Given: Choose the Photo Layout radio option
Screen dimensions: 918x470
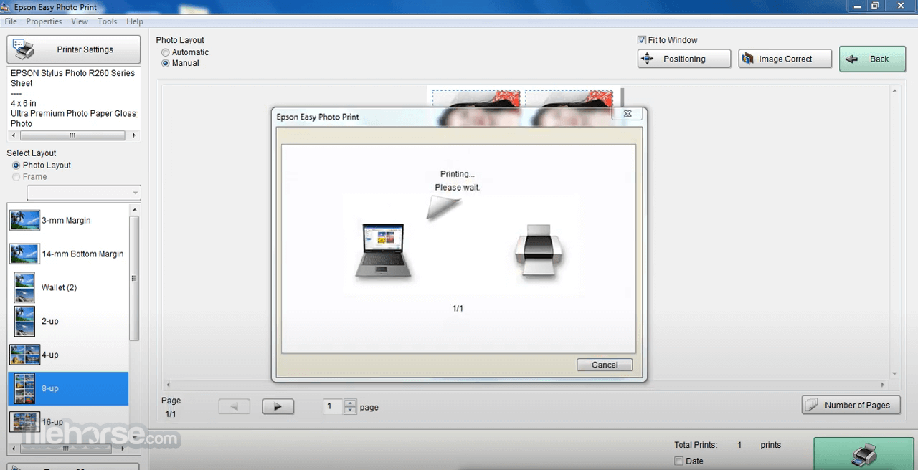Looking at the screenshot, I should [16, 166].
